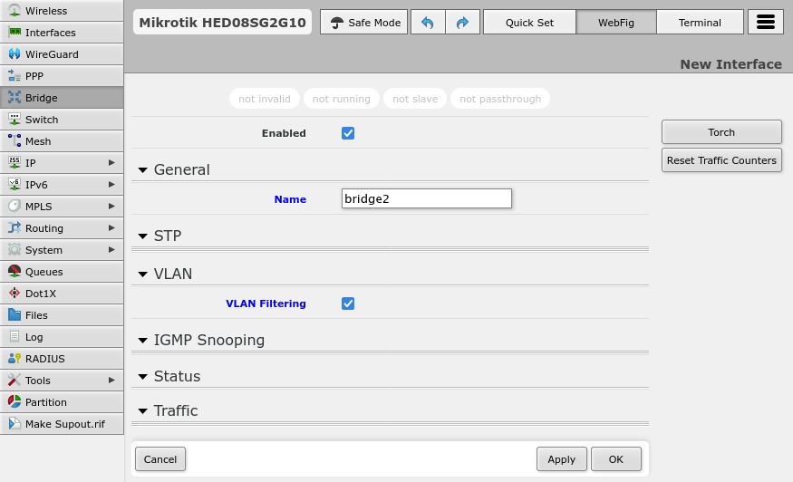Click the Make Supout.rif icon
Image resolution: width=793 pixels, height=482 pixels.
pyautogui.click(x=15, y=424)
